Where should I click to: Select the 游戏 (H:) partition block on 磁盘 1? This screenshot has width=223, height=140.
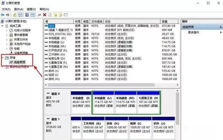116,128
